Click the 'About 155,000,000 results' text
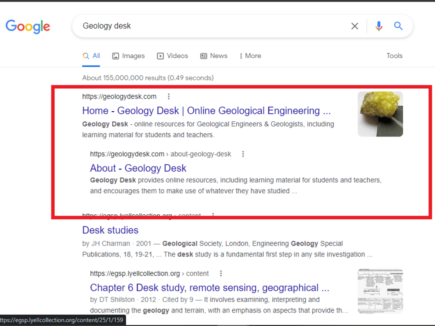This screenshot has width=435, height=326. click(x=148, y=78)
